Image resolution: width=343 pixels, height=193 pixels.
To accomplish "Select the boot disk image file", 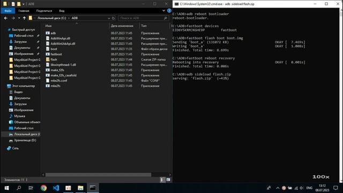I will click(54, 49).
